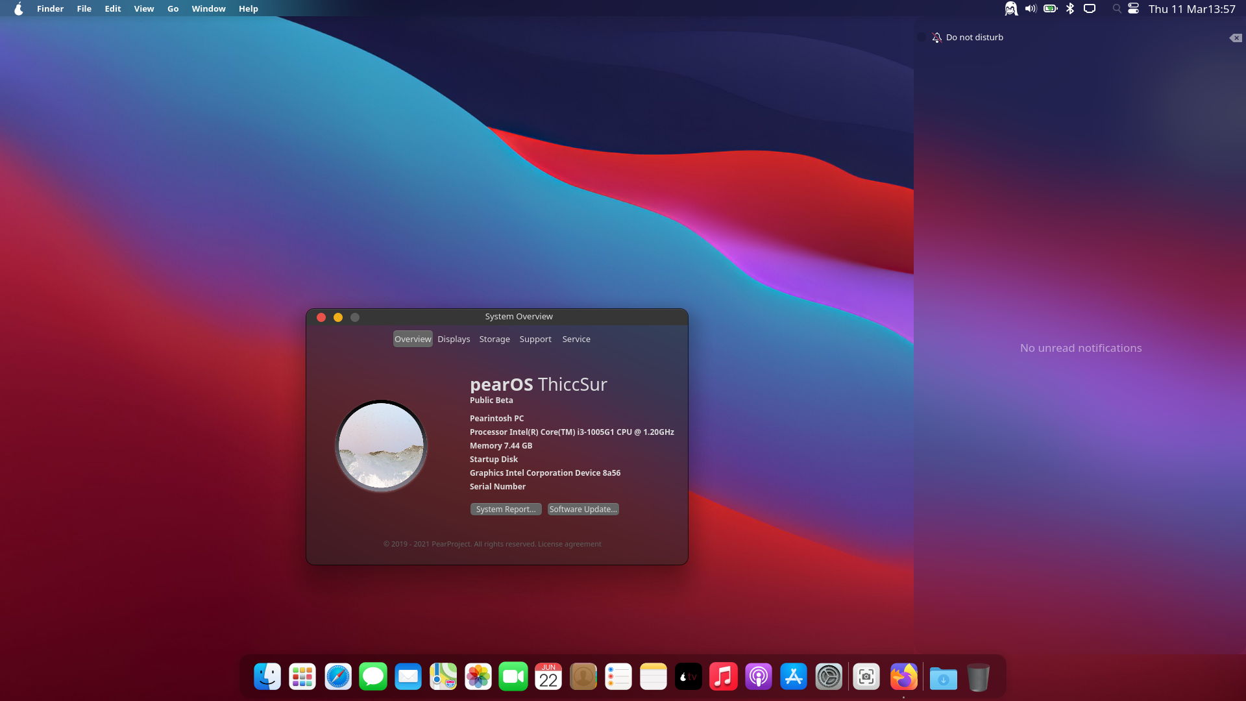Close the System Overview window

coord(321,317)
